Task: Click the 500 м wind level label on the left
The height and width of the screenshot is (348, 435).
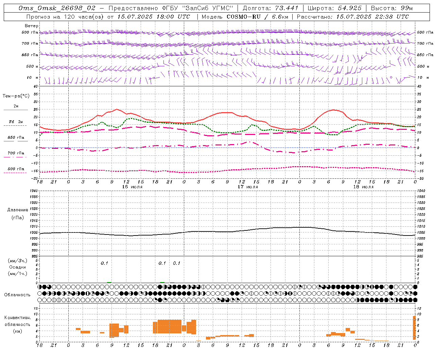Action: coord(32,66)
